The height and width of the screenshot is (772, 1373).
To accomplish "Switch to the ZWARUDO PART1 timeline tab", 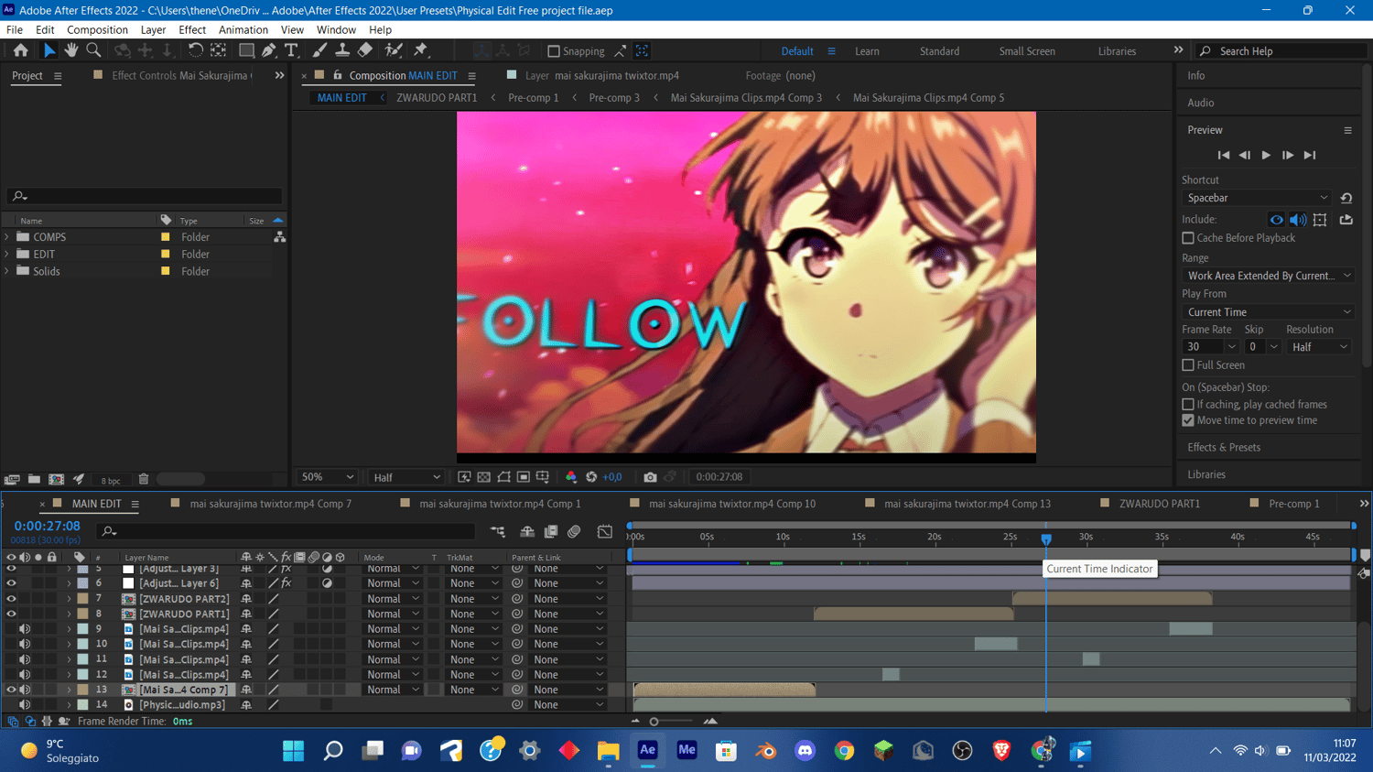I will 1159,504.
